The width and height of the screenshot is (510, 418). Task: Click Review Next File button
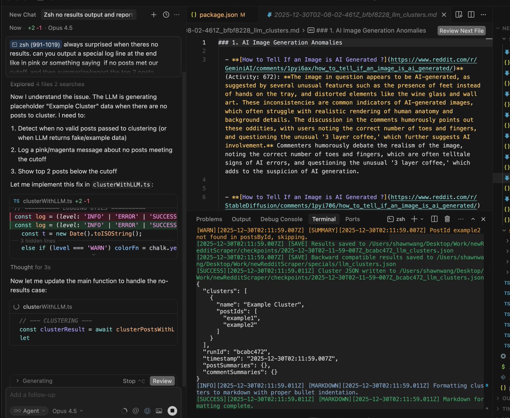coord(461,31)
